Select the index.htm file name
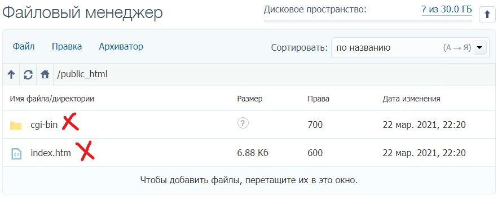The image size is (502, 204). pyautogui.click(x=51, y=153)
